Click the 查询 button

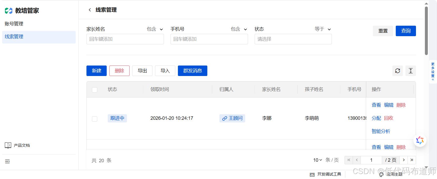click(406, 31)
